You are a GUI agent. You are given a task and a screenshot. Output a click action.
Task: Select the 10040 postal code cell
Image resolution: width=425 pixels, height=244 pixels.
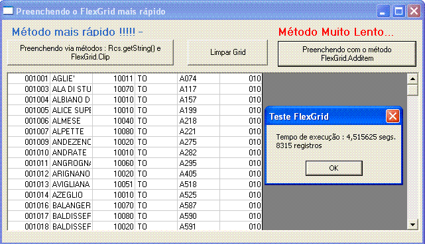click(114, 121)
